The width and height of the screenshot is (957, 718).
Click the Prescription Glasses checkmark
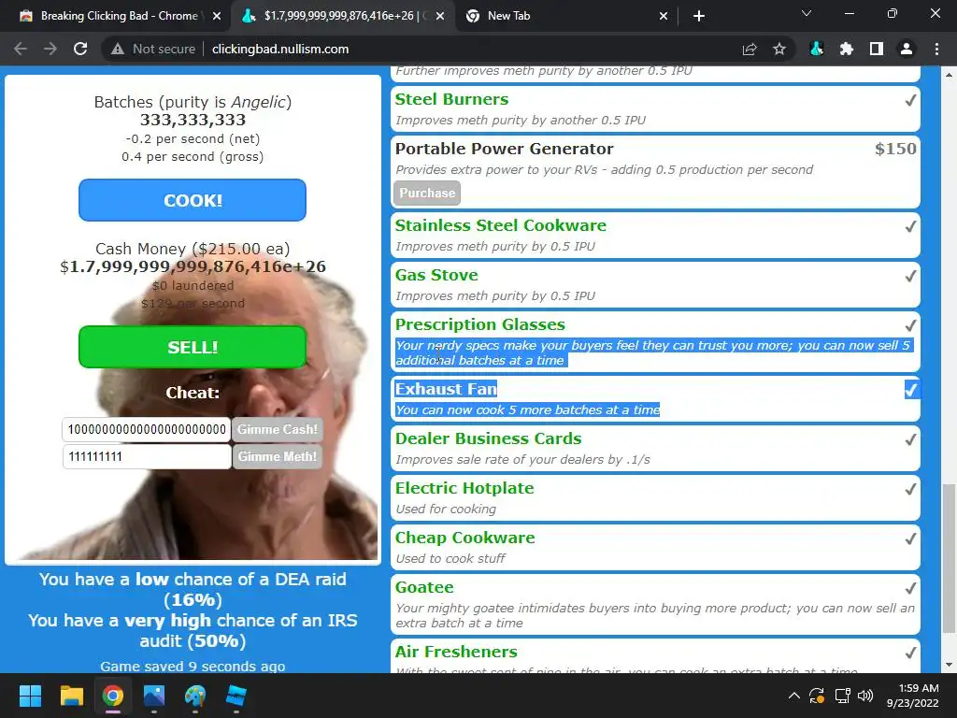(910, 324)
